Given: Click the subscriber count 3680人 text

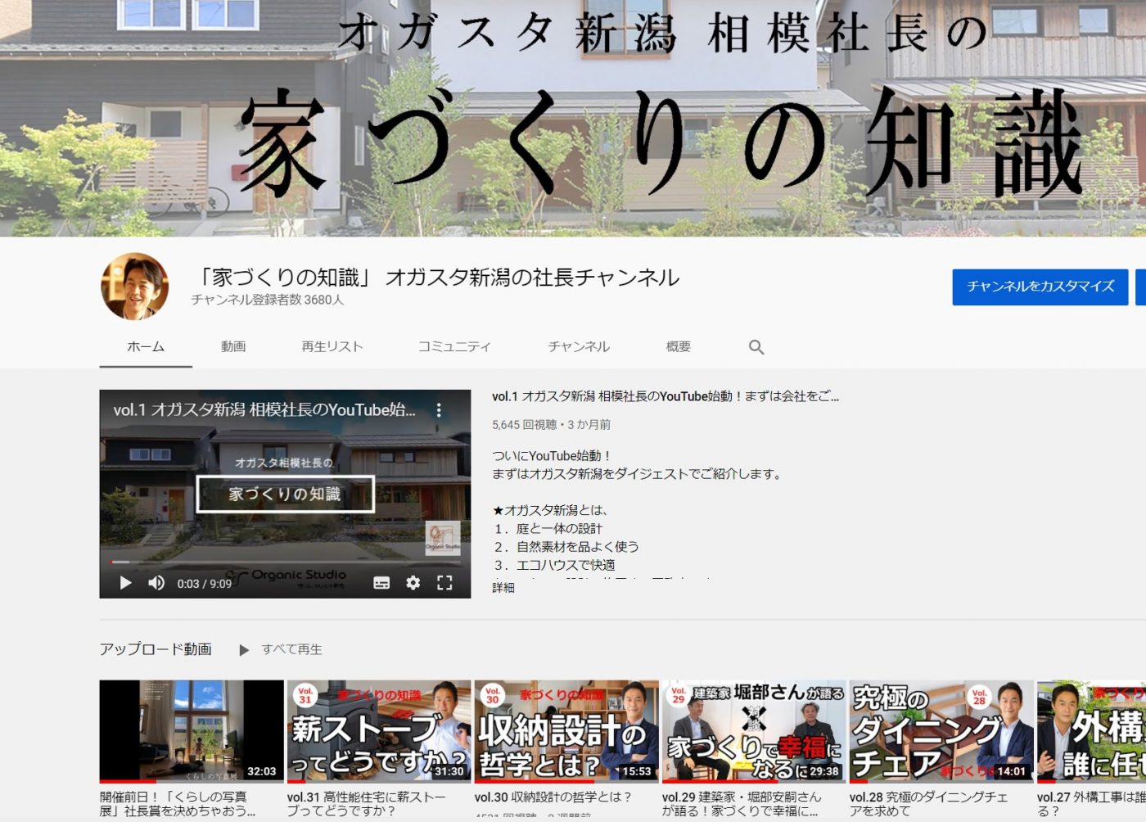Looking at the screenshot, I should (268, 300).
